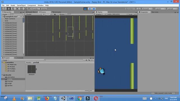Switch to the Console tab

(19, 58)
